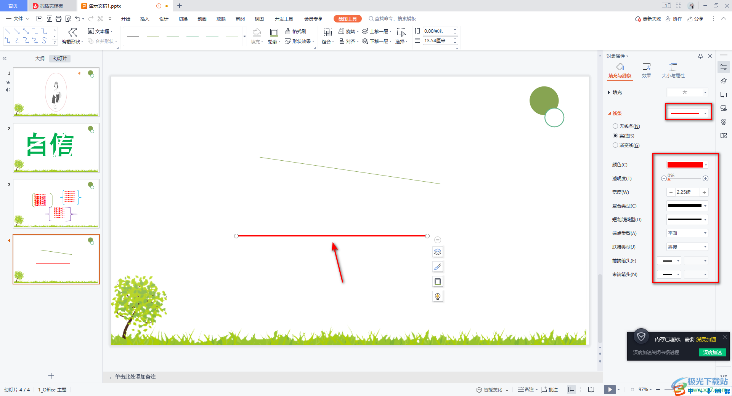The image size is (732, 396).
Task: Open the Begin Arrow (前端箭头) dropdown
Action: [x=669, y=261]
